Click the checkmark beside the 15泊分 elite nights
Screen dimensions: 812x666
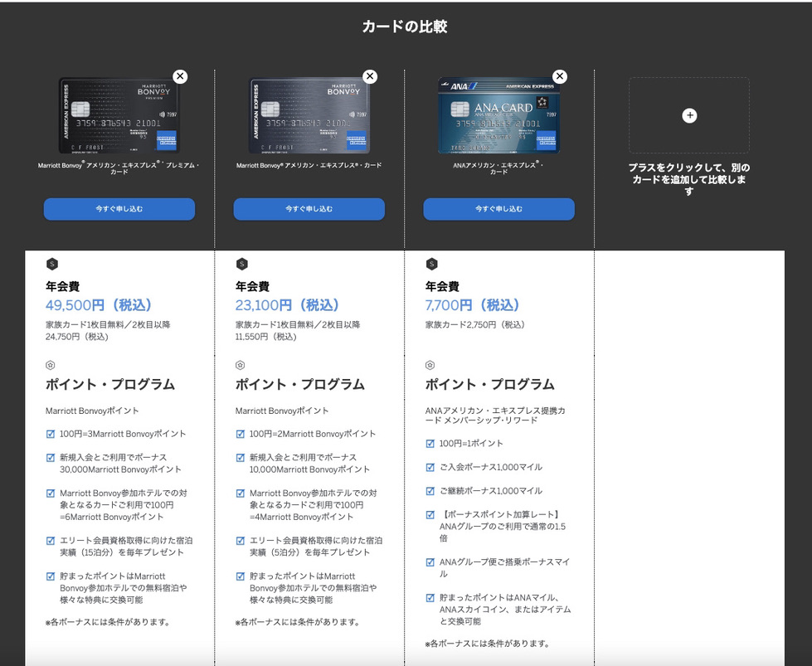[51, 541]
